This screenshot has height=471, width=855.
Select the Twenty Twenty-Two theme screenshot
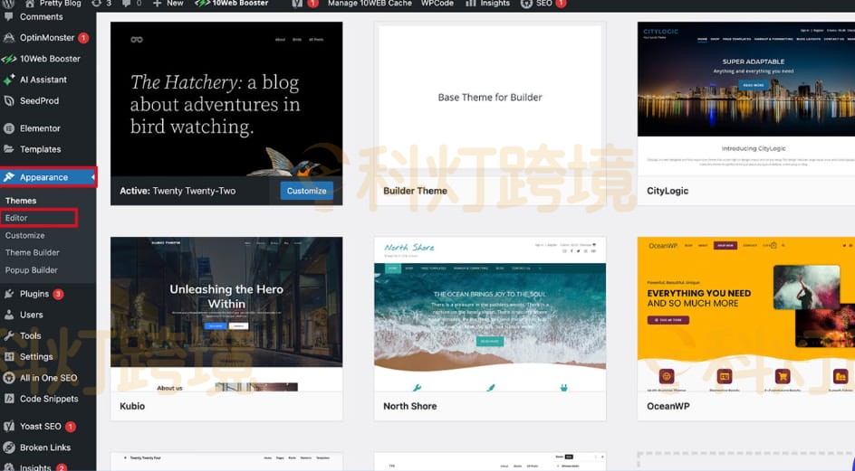coord(226,99)
